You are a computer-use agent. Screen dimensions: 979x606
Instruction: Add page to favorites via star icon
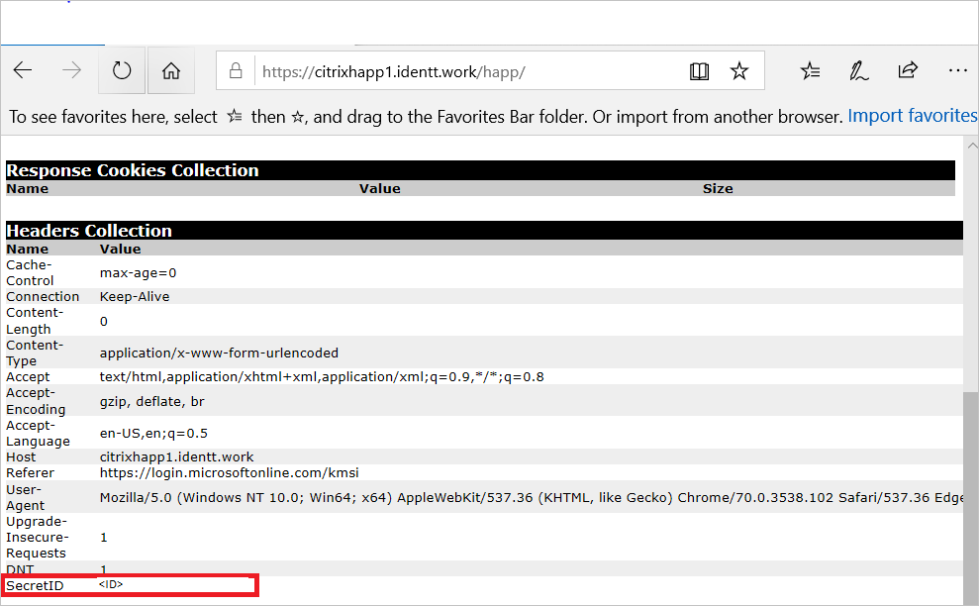tap(739, 70)
